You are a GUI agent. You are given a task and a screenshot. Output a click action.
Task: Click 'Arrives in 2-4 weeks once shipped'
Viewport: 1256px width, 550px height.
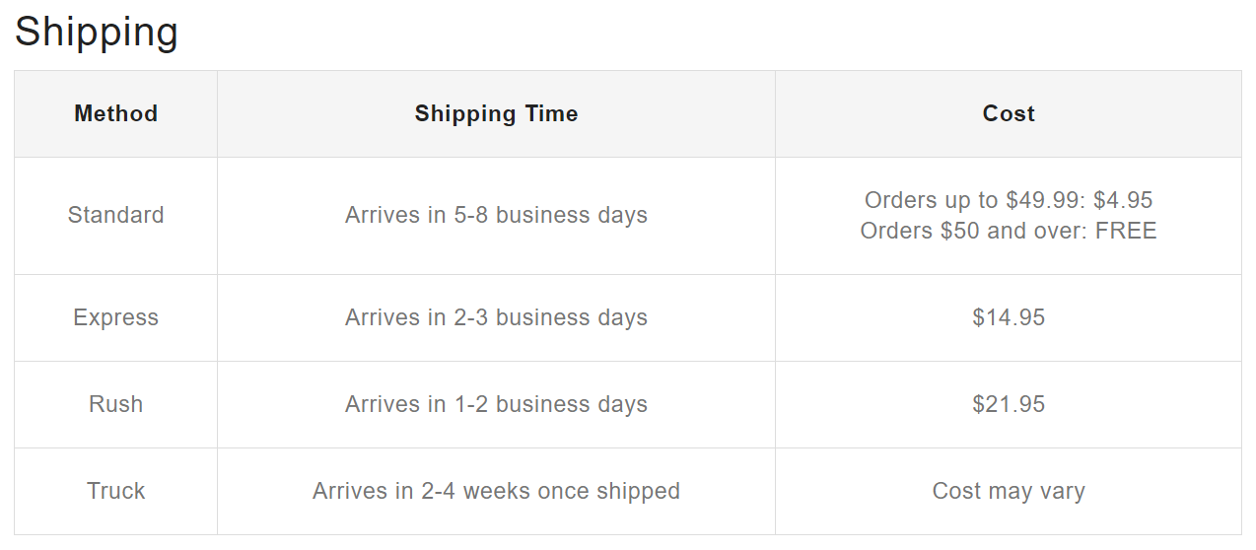496,491
